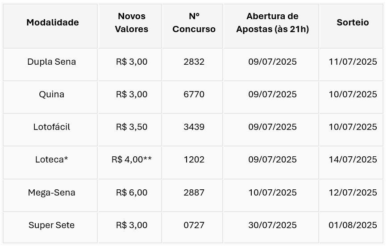Click the Nº Concurso header cell
This screenshot has width=387, height=246.
(194, 23)
